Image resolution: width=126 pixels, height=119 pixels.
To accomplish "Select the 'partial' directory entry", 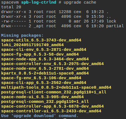I will click(x=115, y=26).
